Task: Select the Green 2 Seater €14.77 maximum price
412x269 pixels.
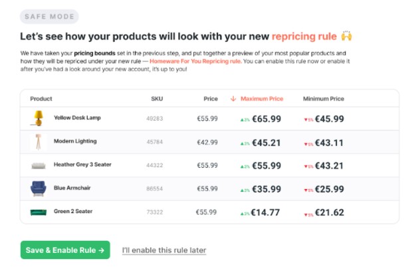Action: click(265, 212)
